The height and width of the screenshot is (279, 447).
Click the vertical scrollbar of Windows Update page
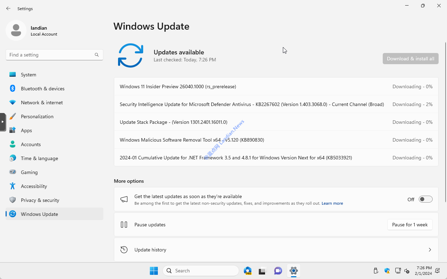[445, 122]
